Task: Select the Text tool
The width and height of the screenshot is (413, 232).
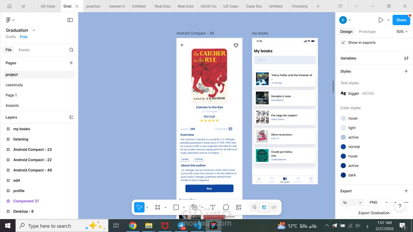Action: [x=213, y=208]
